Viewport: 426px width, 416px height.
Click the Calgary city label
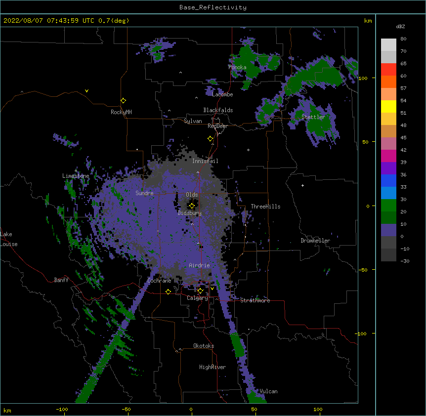point(198,298)
